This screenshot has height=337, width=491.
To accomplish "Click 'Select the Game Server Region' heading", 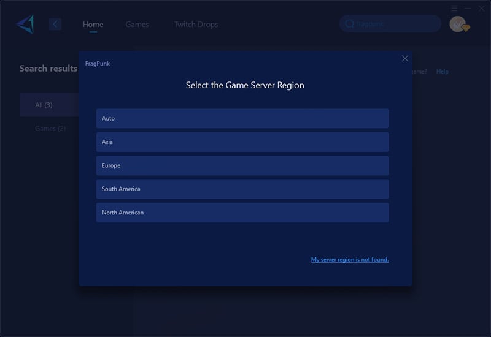I will click(245, 85).
